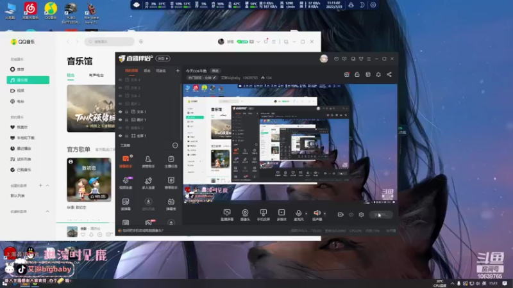This screenshot has height=288, width=513.
Task: Click the plus icon to add a scene
Action: 178,70
